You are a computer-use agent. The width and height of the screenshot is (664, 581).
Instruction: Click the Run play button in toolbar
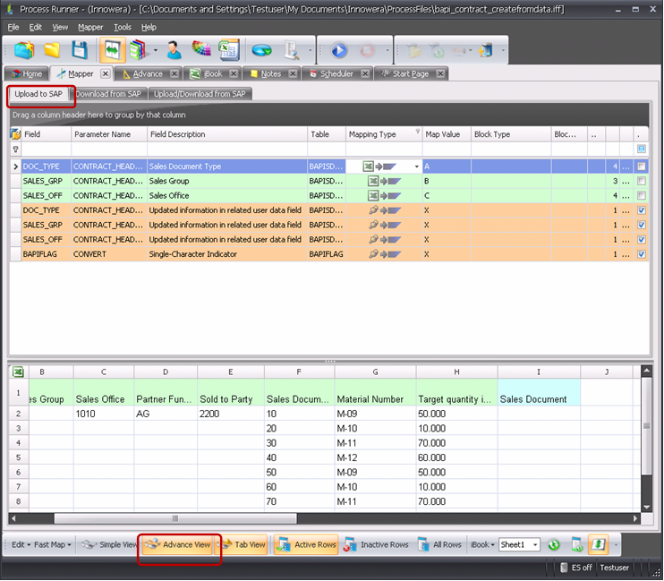(x=339, y=51)
